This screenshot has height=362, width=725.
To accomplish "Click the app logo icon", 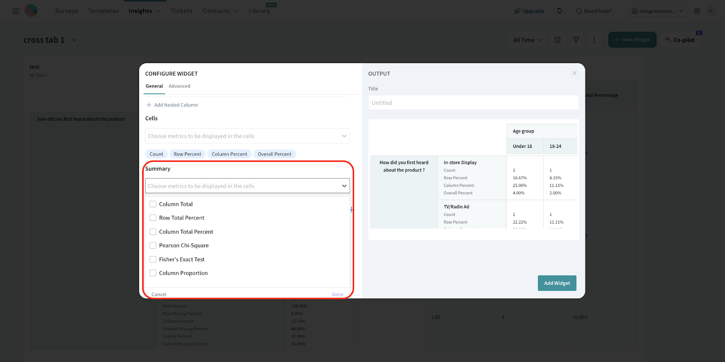I will point(31,11).
